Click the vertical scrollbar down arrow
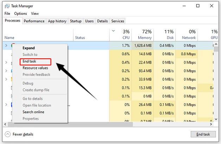 [x=216, y=119]
